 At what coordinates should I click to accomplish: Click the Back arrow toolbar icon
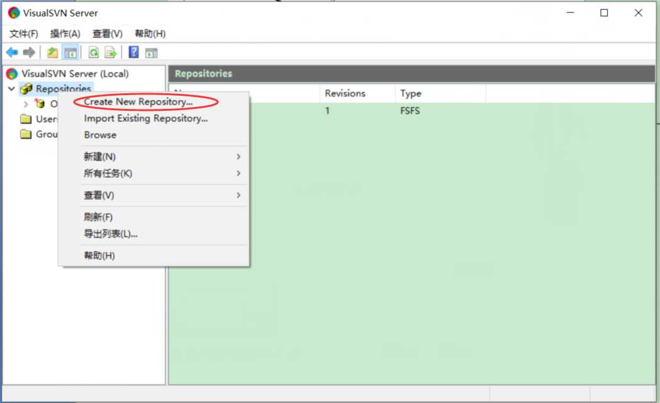tap(12, 52)
